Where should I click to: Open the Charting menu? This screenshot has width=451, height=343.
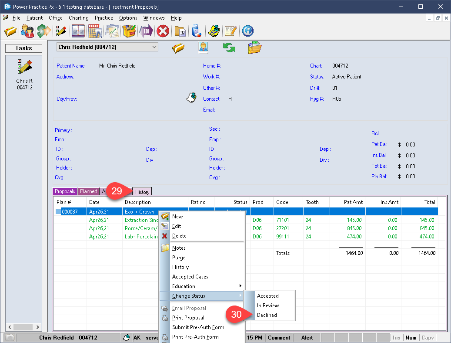point(79,18)
